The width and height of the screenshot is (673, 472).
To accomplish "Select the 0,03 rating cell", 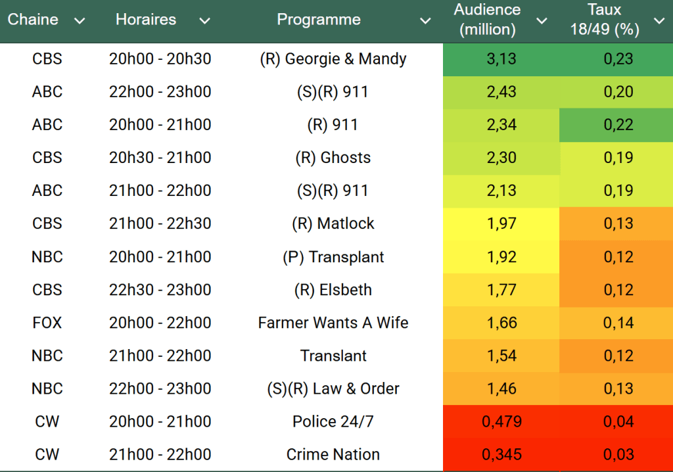I will coord(618,454).
